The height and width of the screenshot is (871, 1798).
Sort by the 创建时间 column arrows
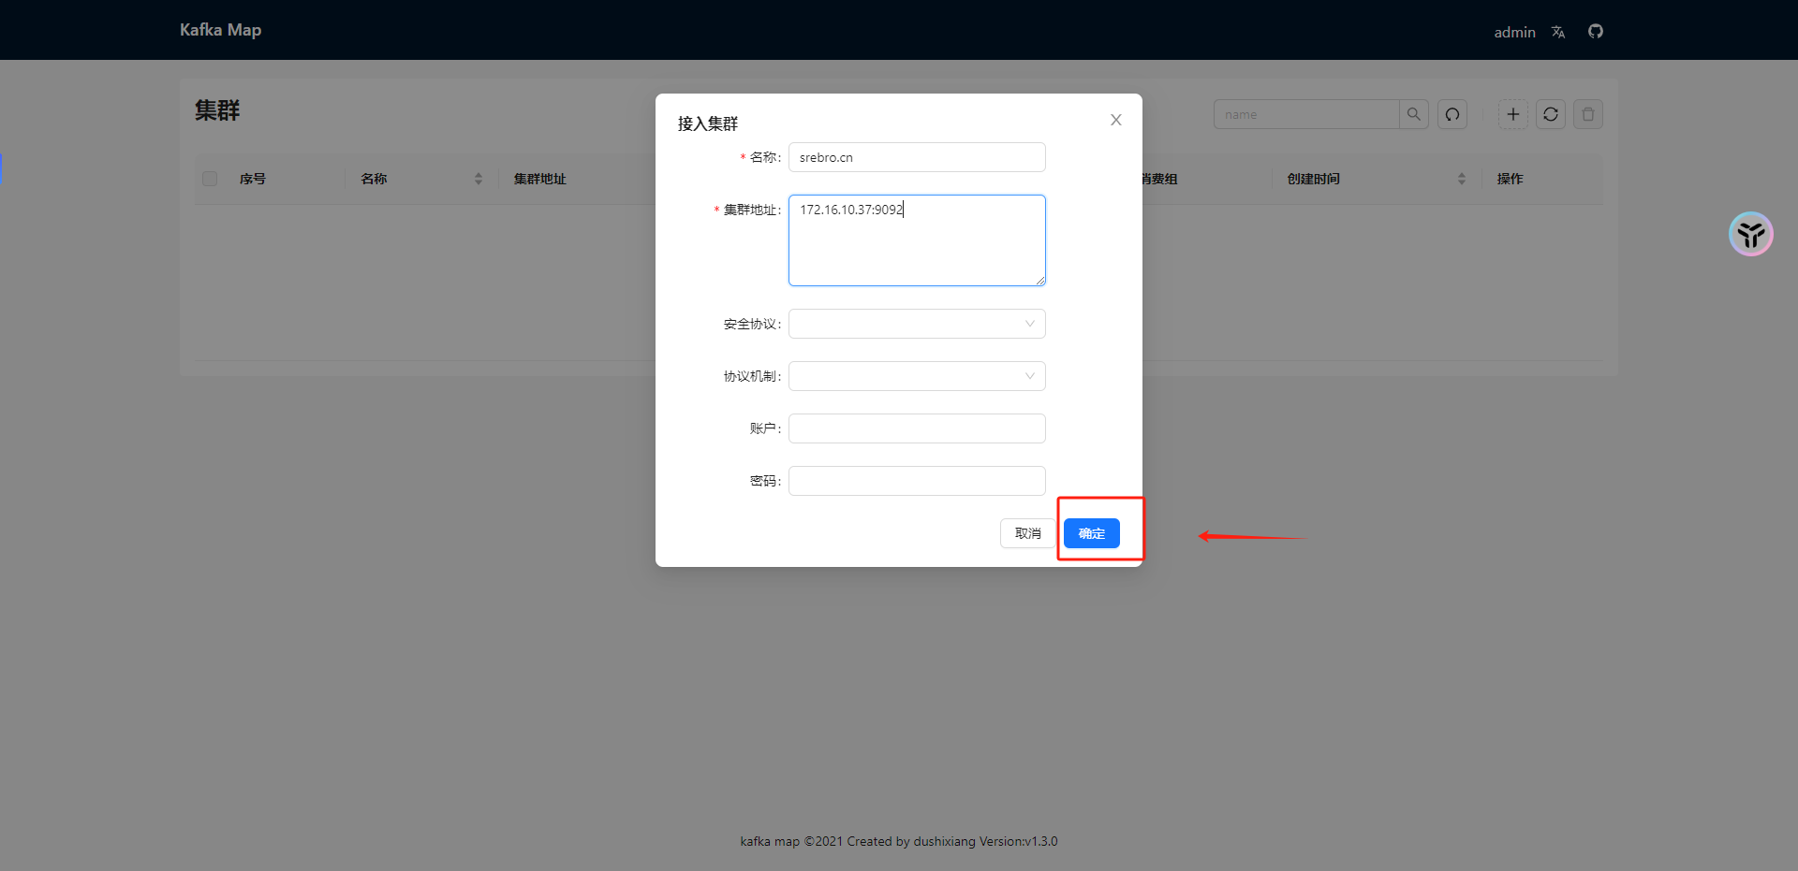1462,179
